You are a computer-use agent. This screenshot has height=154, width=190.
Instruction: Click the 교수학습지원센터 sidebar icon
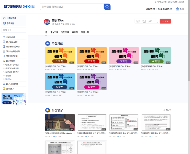click(4, 51)
